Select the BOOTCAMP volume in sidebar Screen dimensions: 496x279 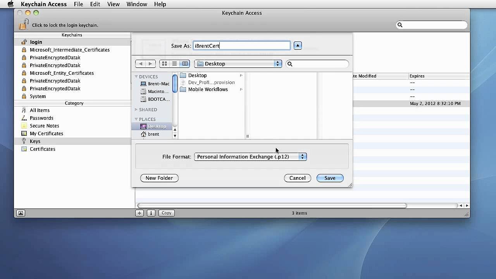tap(155, 99)
